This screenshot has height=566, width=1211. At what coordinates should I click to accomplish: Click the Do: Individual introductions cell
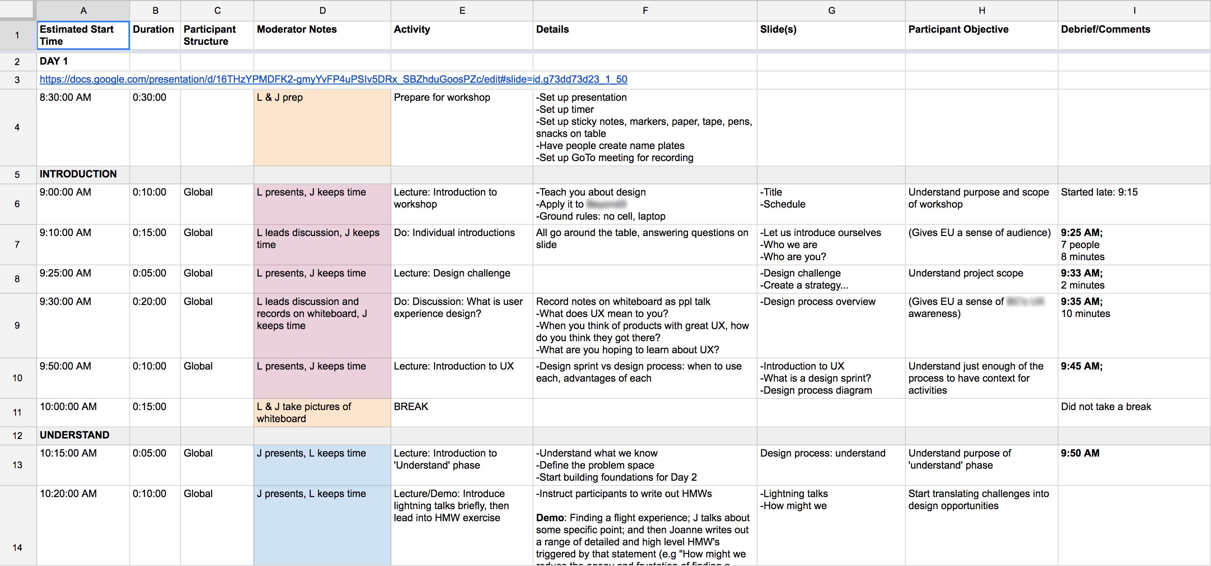pyautogui.click(x=462, y=245)
